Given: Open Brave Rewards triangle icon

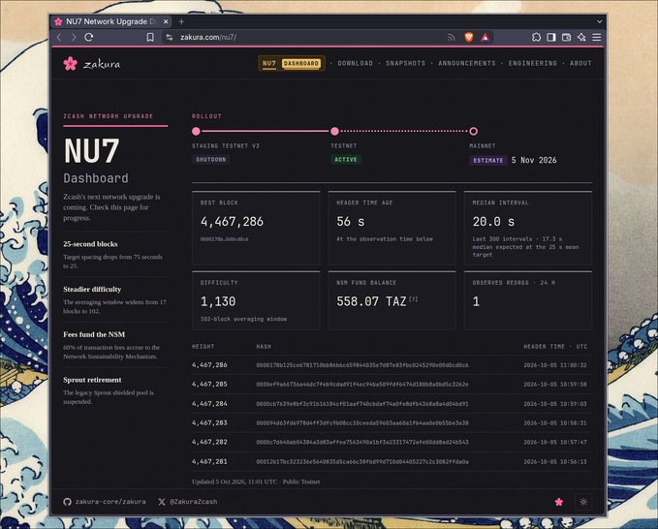Looking at the screenshot, I should (x=486, y=38).
